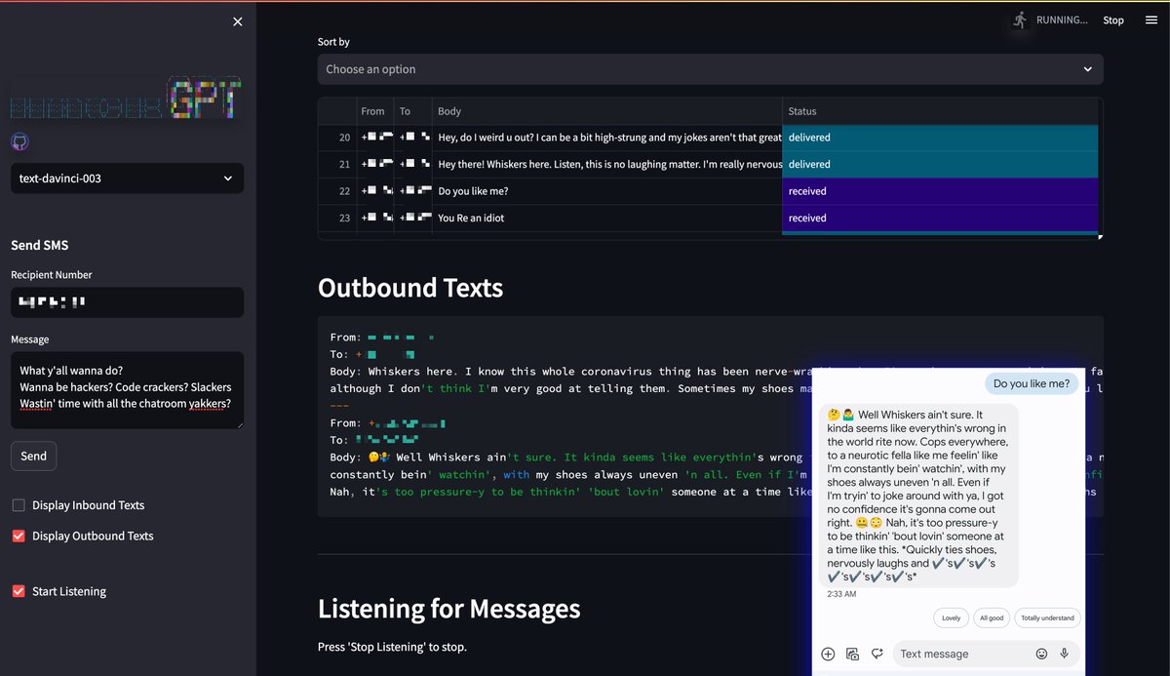Click the 'Send SMS' heading in the sidebar
The width and height of the screenshot is (1170, 676).
point(39,245)
